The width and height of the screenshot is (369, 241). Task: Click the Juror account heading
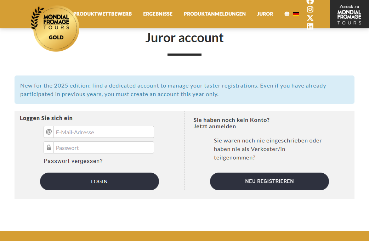(184, 38)
